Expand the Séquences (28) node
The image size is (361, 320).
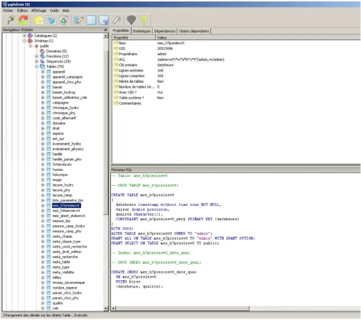tap(37, 61)
